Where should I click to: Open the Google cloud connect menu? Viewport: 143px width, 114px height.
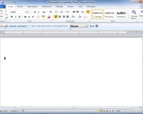tap(15, 26)
